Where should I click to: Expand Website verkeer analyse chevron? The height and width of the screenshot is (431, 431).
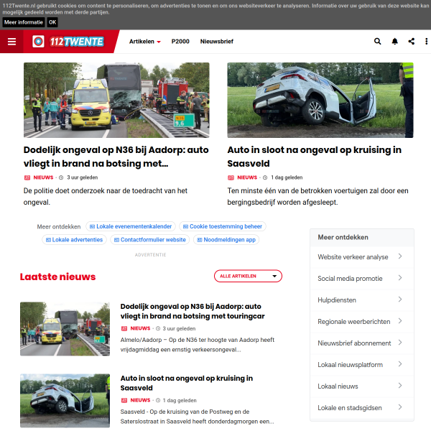tap(400, 256)
